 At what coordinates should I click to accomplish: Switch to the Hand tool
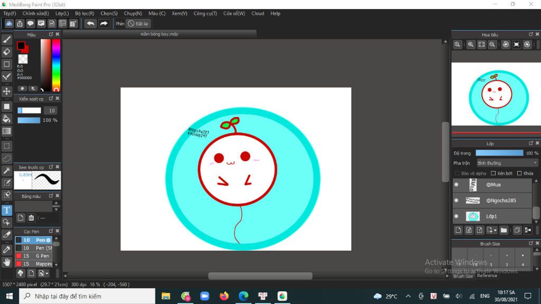pyautogui.click(x=6, y=262)
